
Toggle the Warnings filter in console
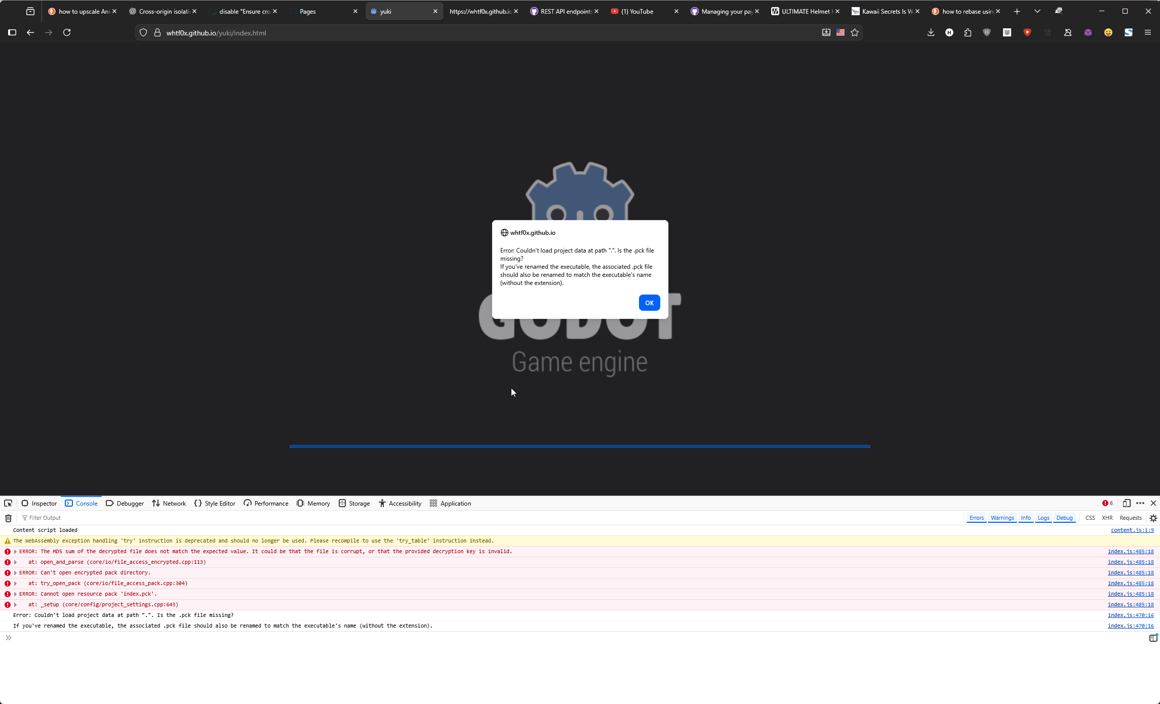[1002, 518]
